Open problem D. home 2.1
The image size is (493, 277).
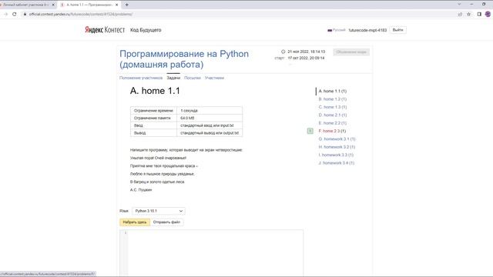pyautogui.click(x=332, y=115)
